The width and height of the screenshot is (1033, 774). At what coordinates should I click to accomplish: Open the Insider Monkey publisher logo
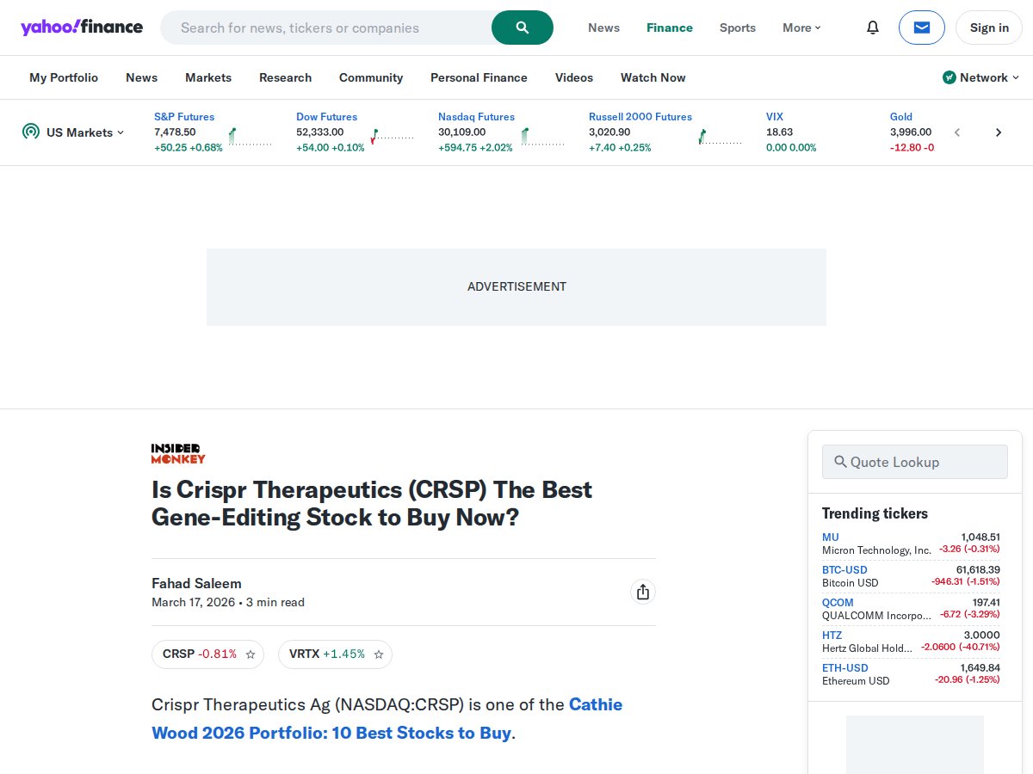178,453
